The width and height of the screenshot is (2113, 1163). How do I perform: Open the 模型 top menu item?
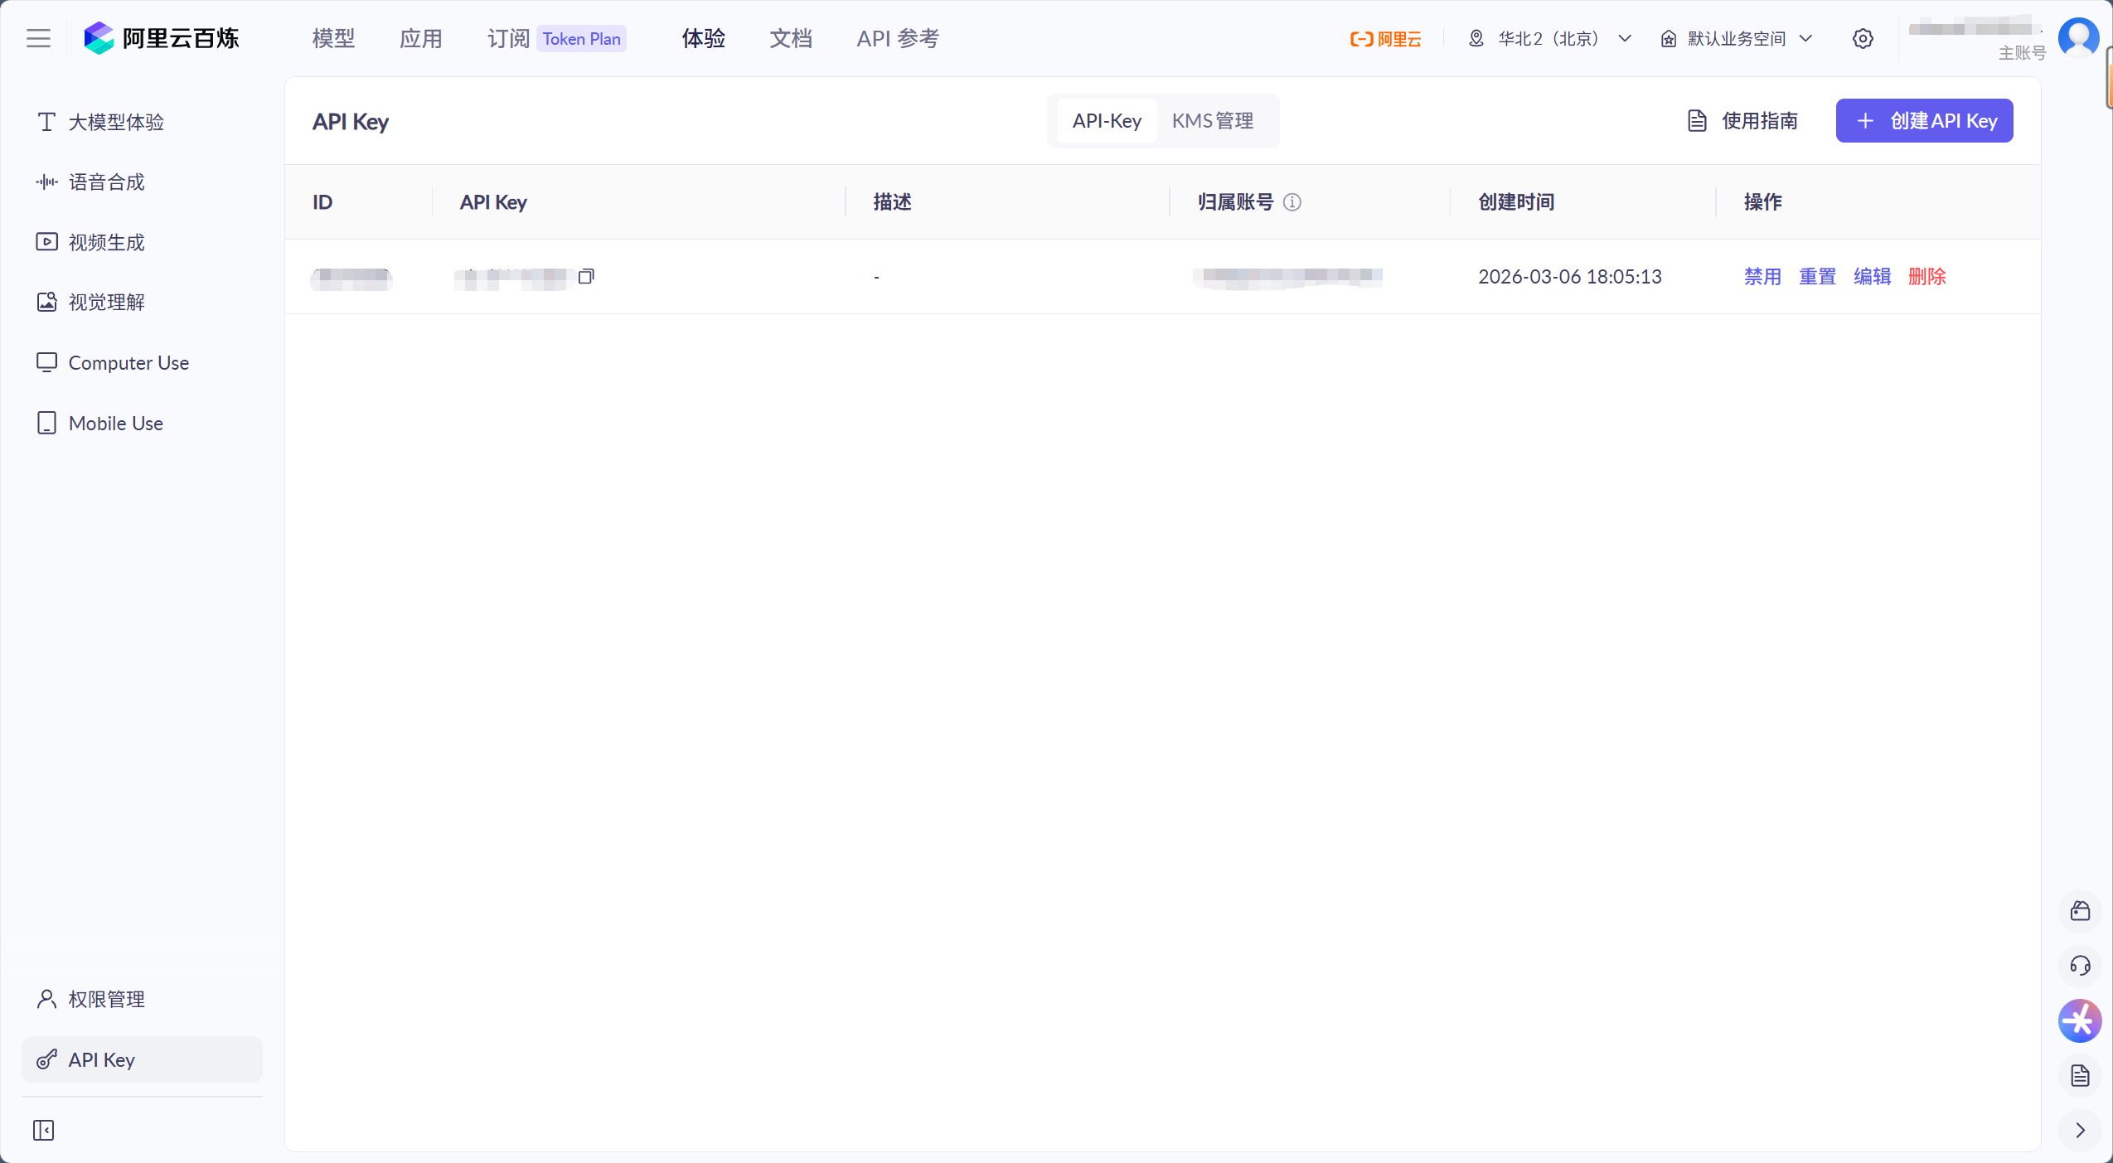(333, 39)
